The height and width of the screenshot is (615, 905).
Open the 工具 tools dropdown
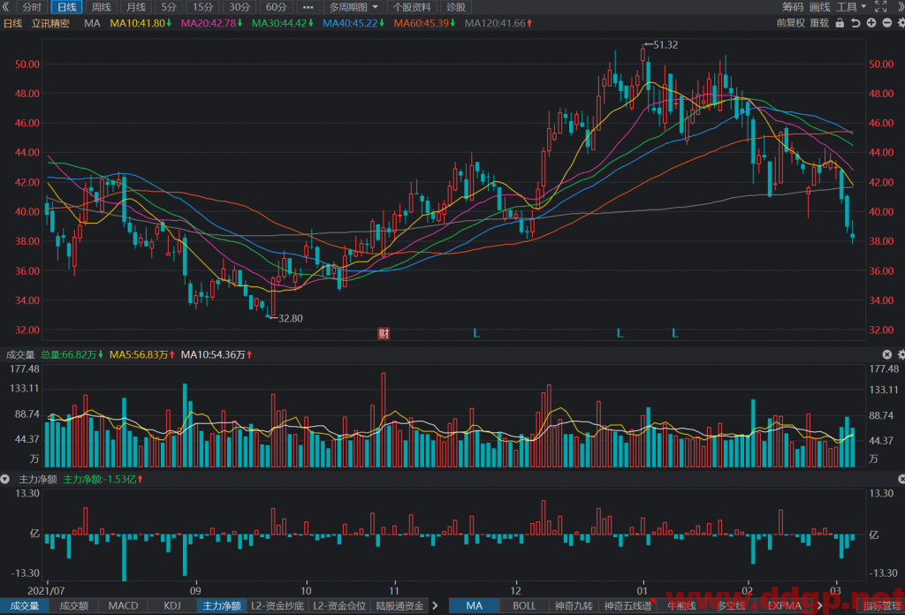851,7
